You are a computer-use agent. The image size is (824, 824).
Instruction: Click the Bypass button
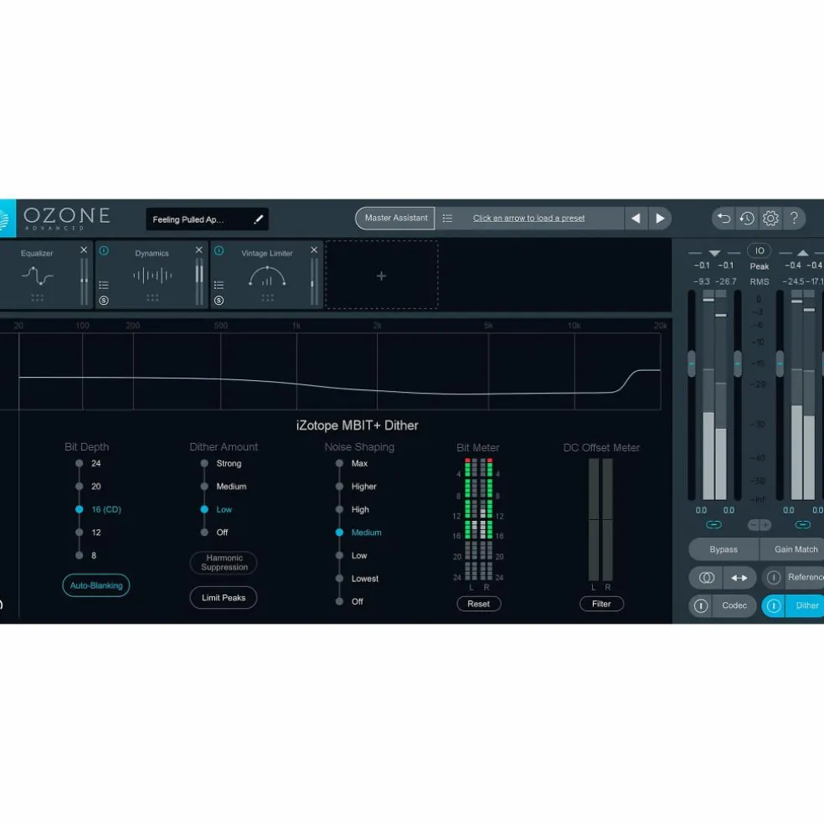(x=724, y=549)
